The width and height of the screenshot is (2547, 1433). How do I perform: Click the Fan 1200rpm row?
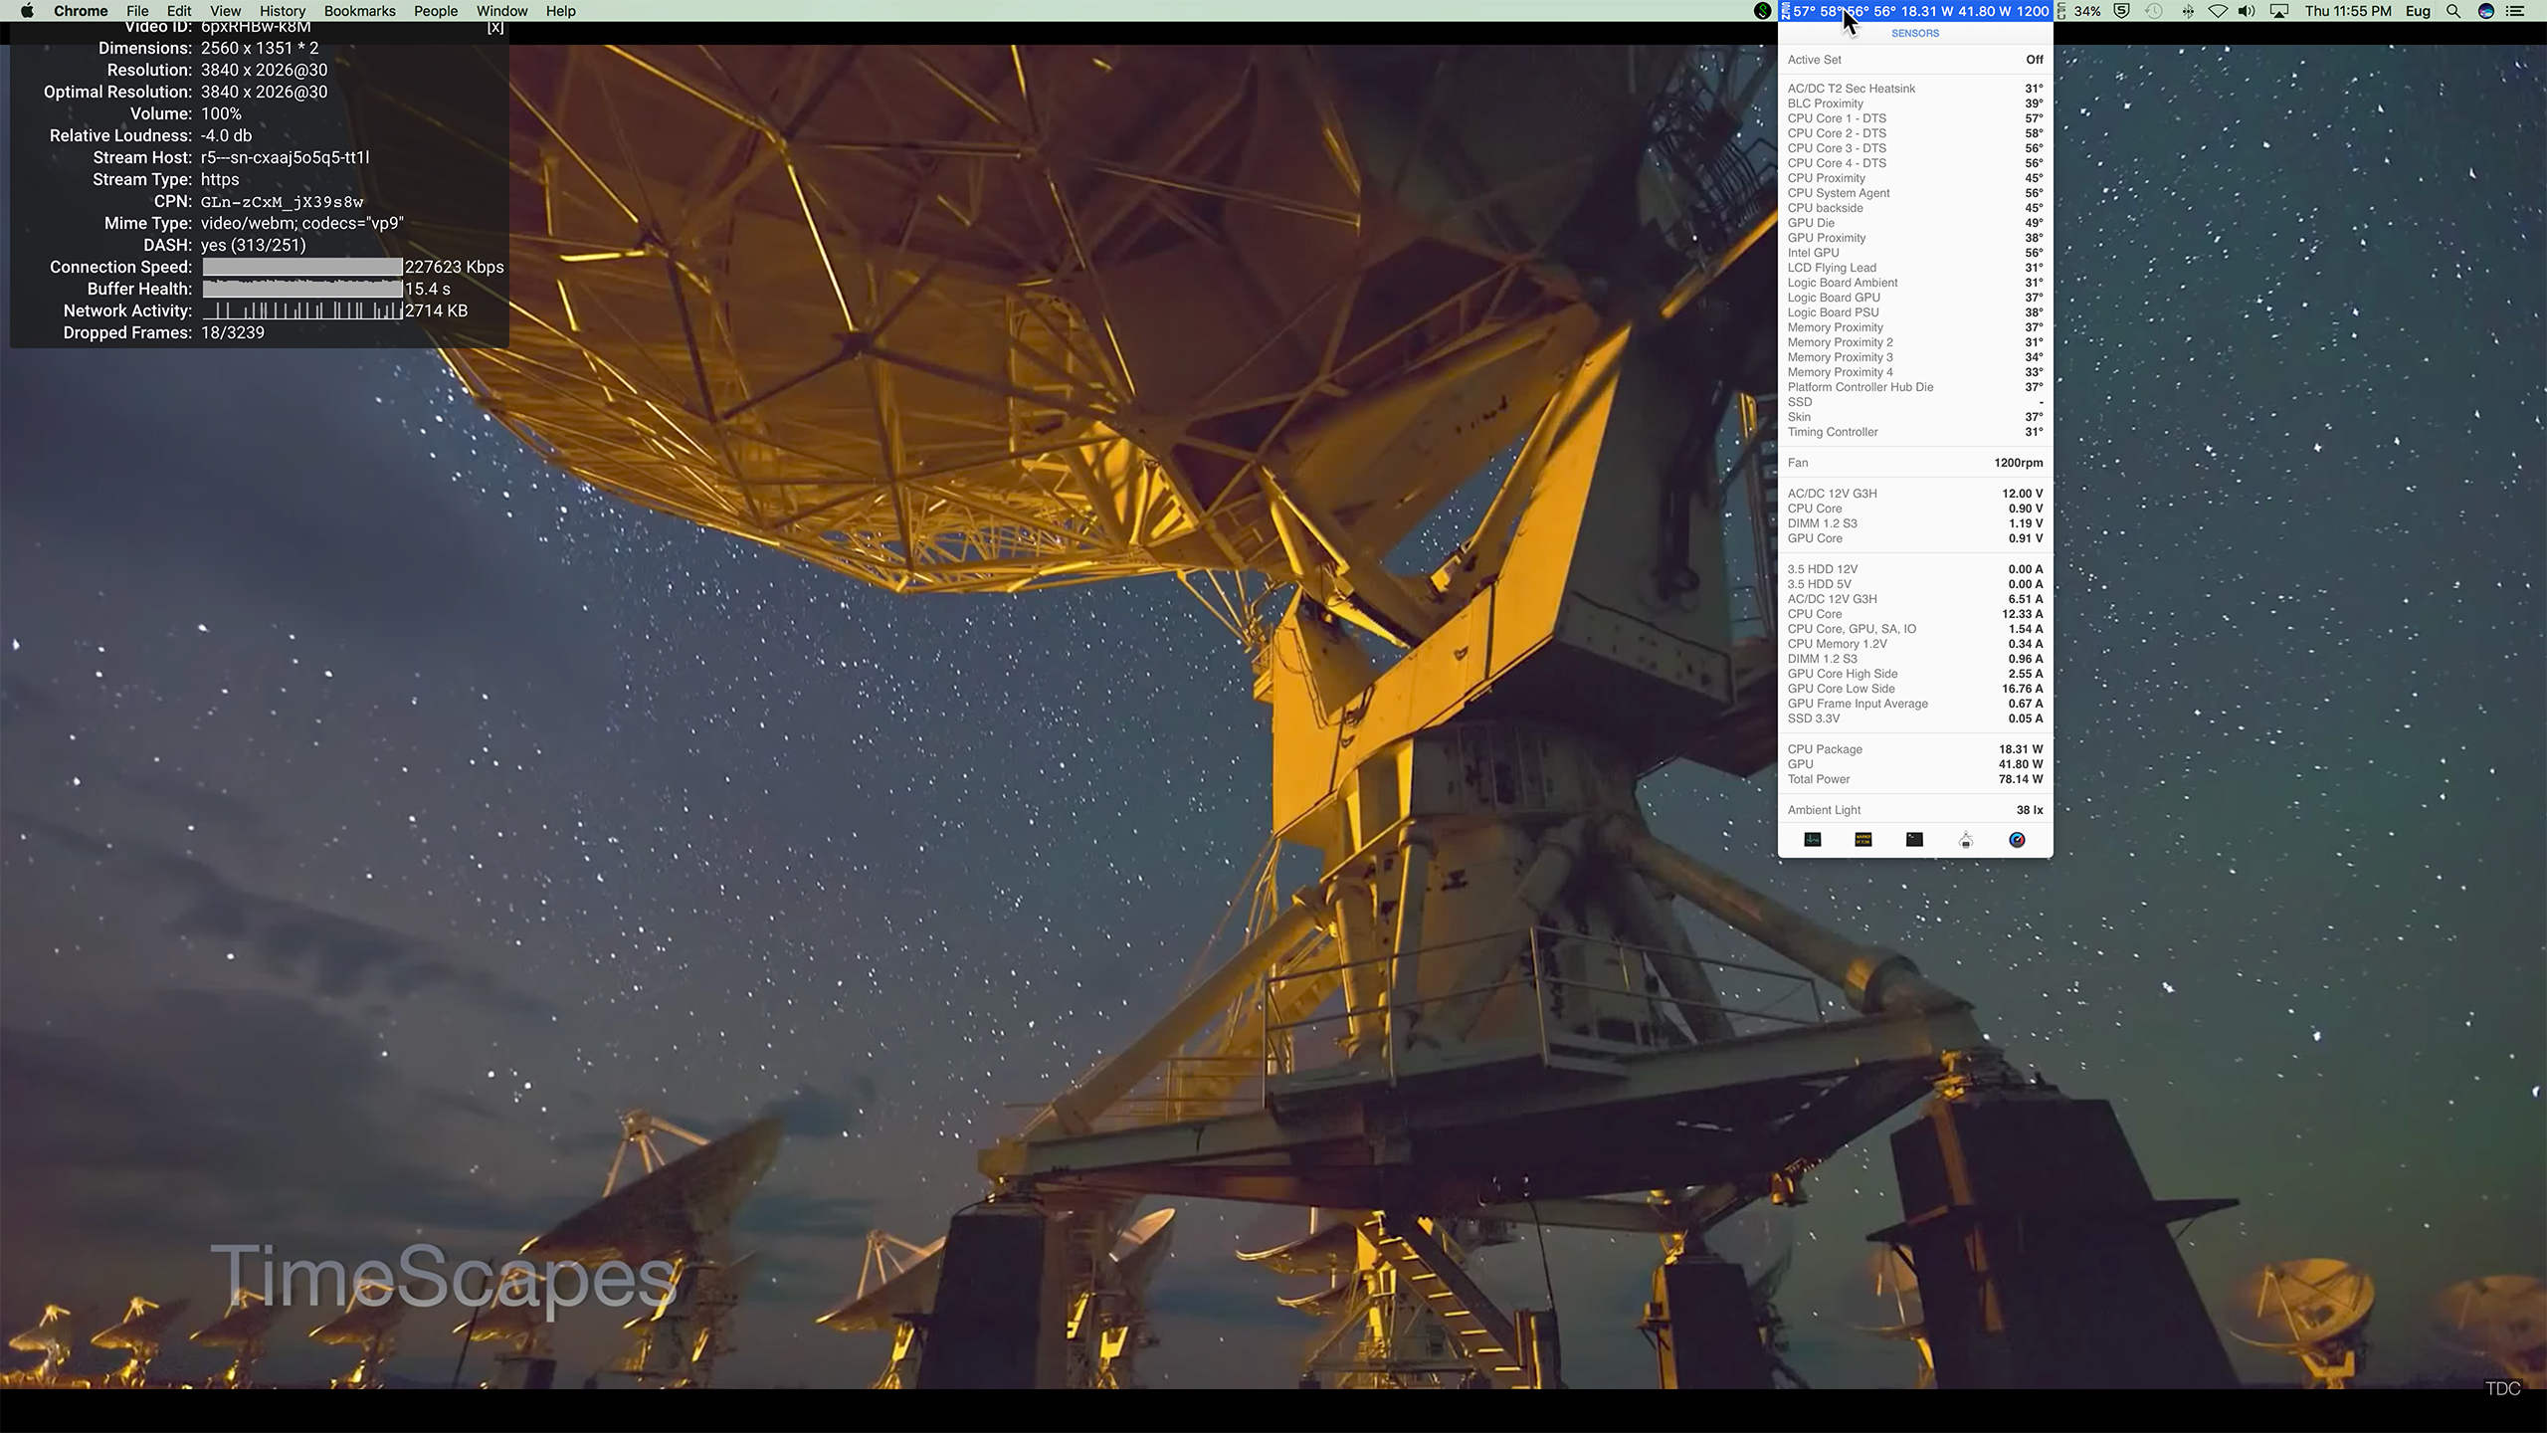(x=1915, y=463)
